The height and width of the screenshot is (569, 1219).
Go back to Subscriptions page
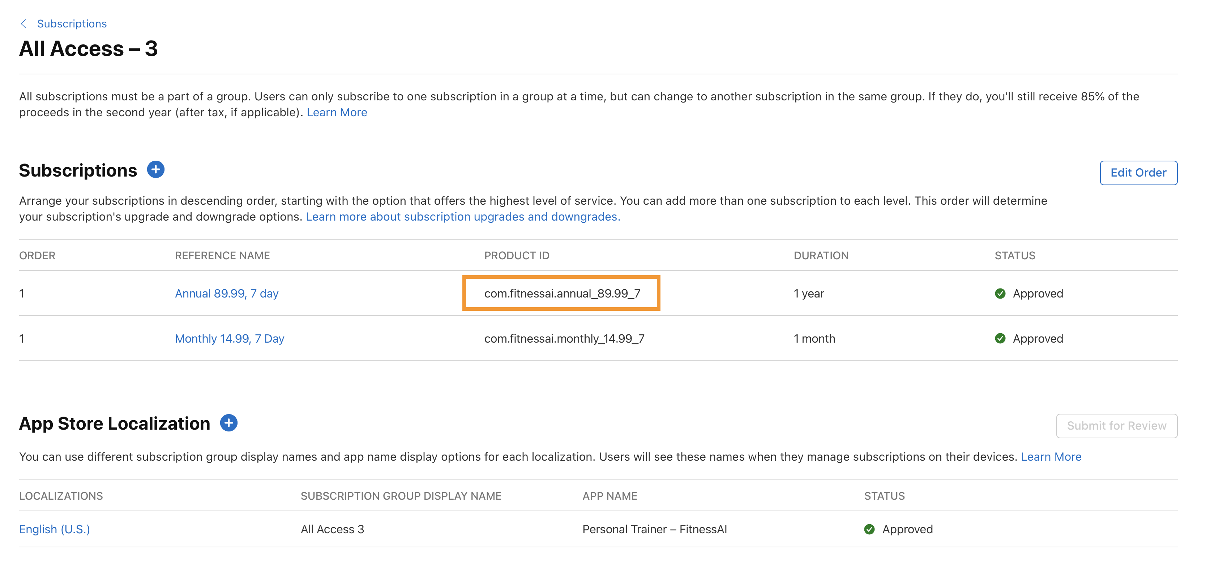click(72, 23)
